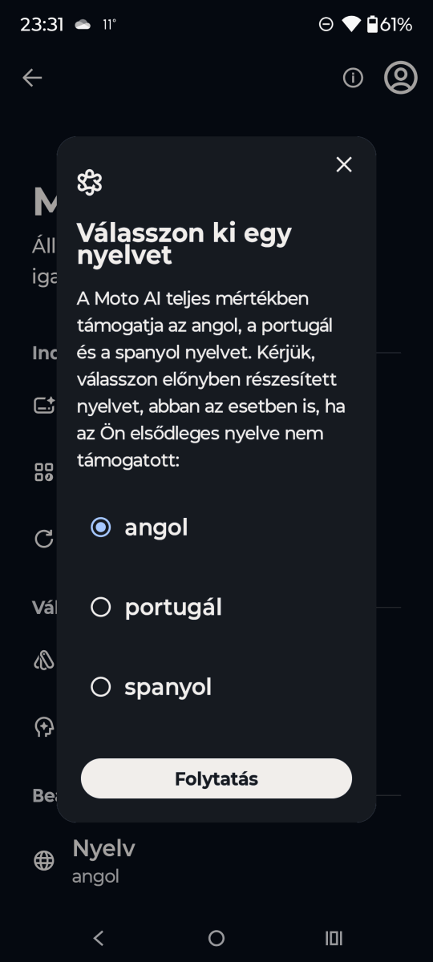Viewport: 433px width, 962px height.
Task: Select the angol radio button
Action: (x=100, y=527)
